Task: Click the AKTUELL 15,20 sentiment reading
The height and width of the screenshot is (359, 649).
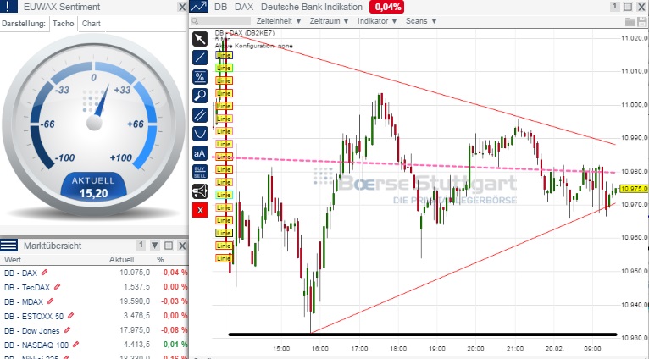Action: point(93,187)
